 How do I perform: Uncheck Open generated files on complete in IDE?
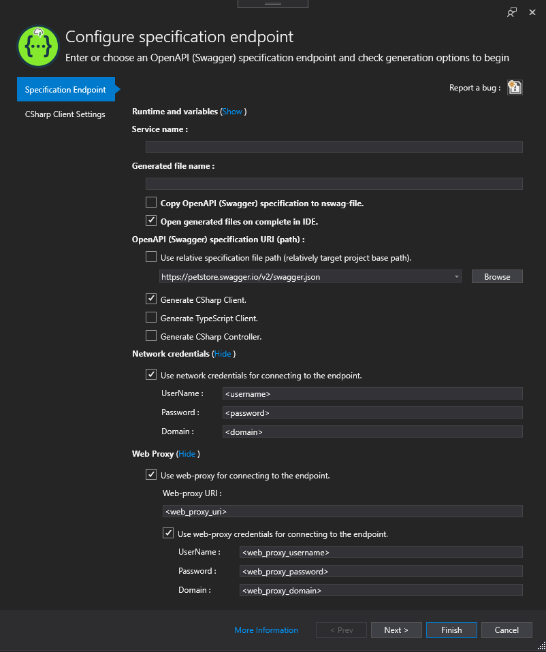(x=151, y=221)
